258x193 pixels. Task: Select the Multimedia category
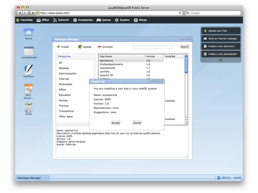66,84
